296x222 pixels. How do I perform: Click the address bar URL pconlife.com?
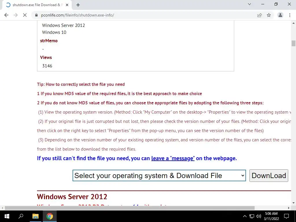pyautogui.click(x=77, y=15)
